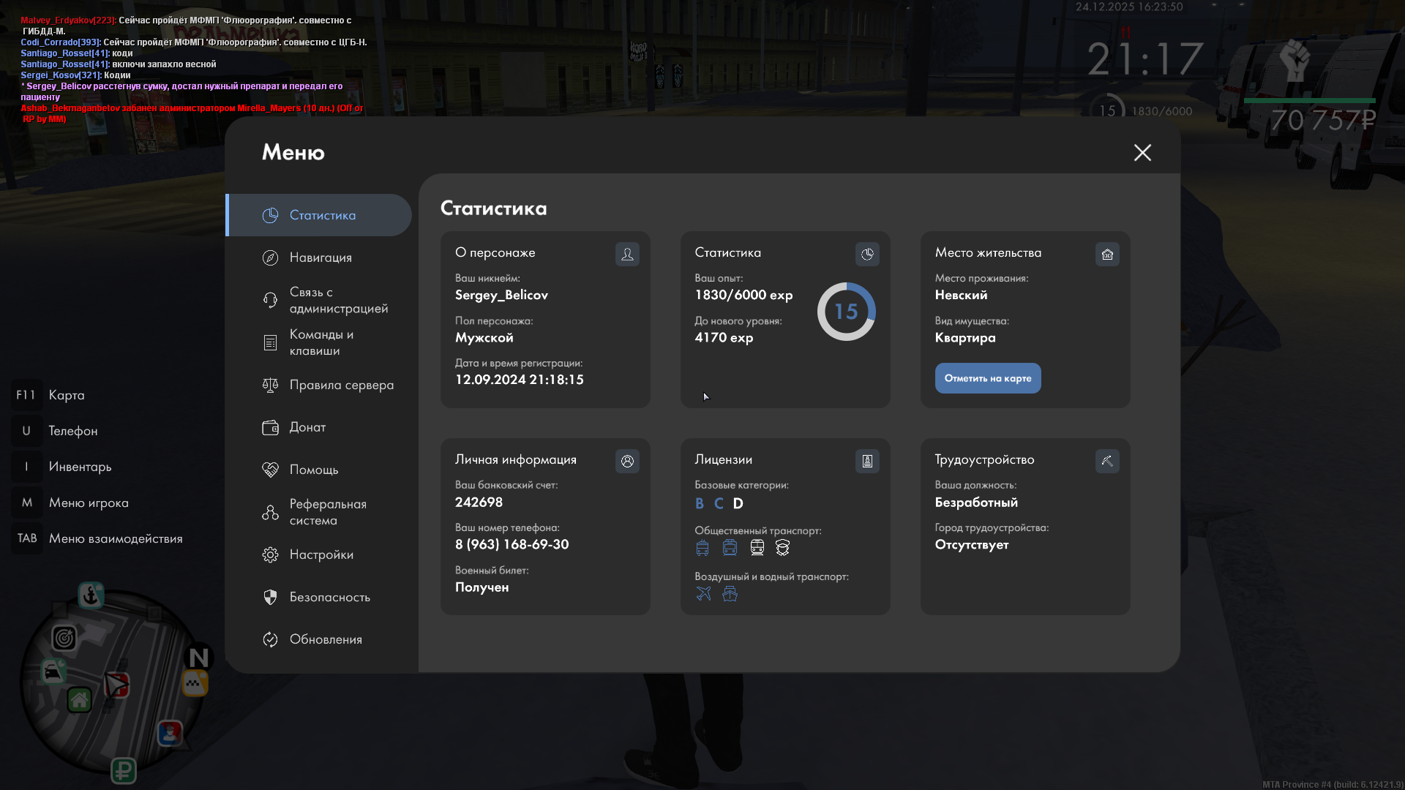The width and height of the screenshot is (1405, 790).
Task: Click the house icon in Место жительства card
Action: pyautogui.click(x=1107, y=254)
